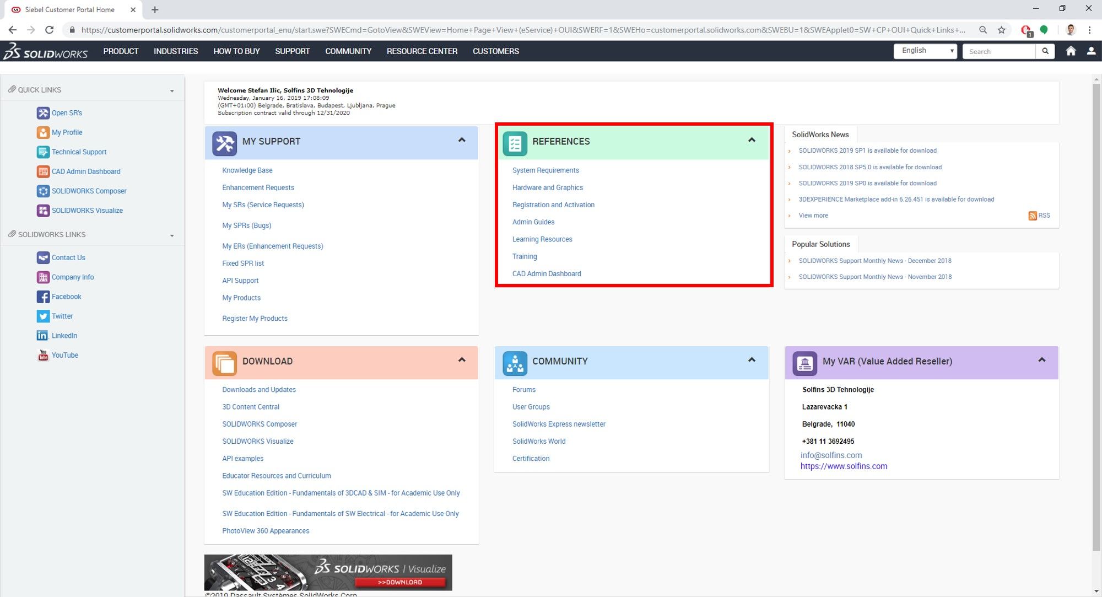Open the SOLIDWORKS Visualize quick link icon
Screen dimensions: 1102x597
point(43,210)
